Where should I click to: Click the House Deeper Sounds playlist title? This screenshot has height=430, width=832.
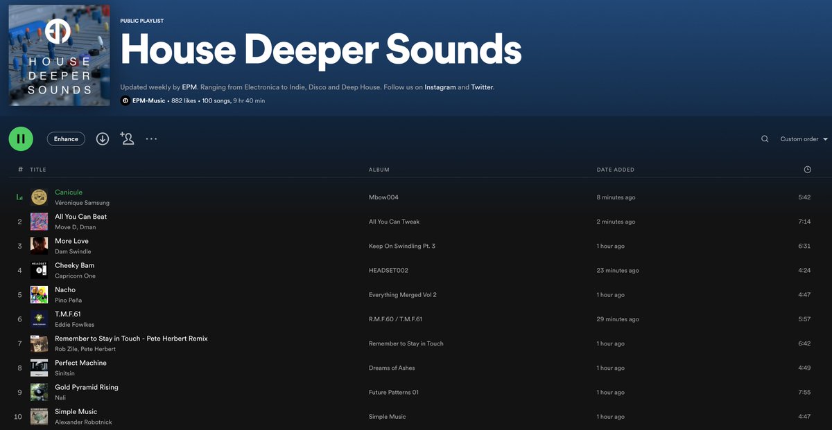coord(321,50)
